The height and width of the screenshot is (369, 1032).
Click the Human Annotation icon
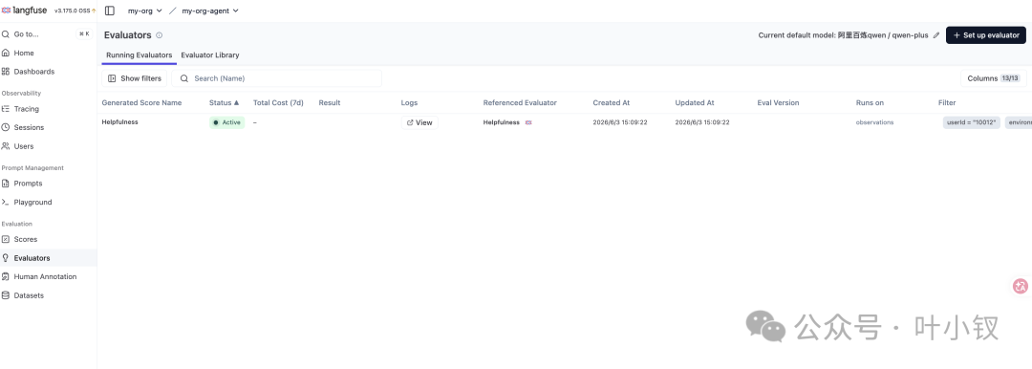point(6,277)
